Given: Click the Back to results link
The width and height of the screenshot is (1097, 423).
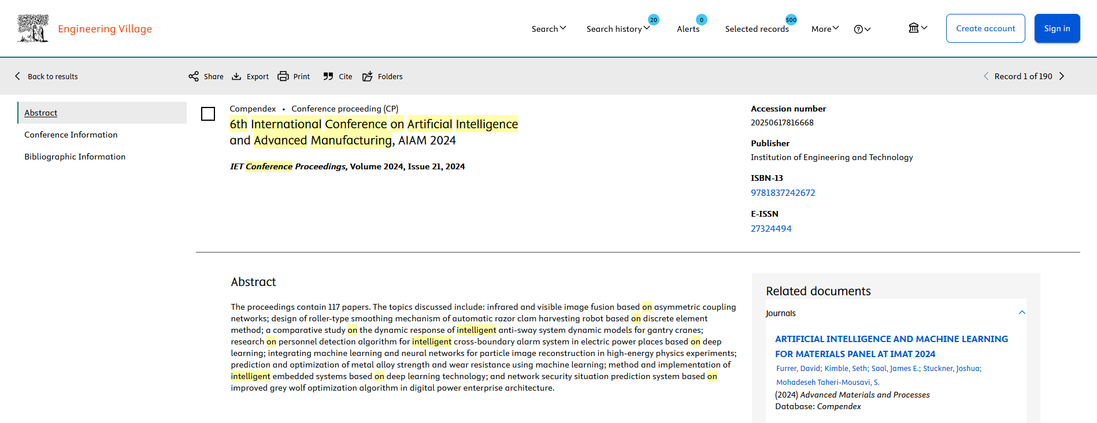Looking at the screenshot, I should 53,76.
